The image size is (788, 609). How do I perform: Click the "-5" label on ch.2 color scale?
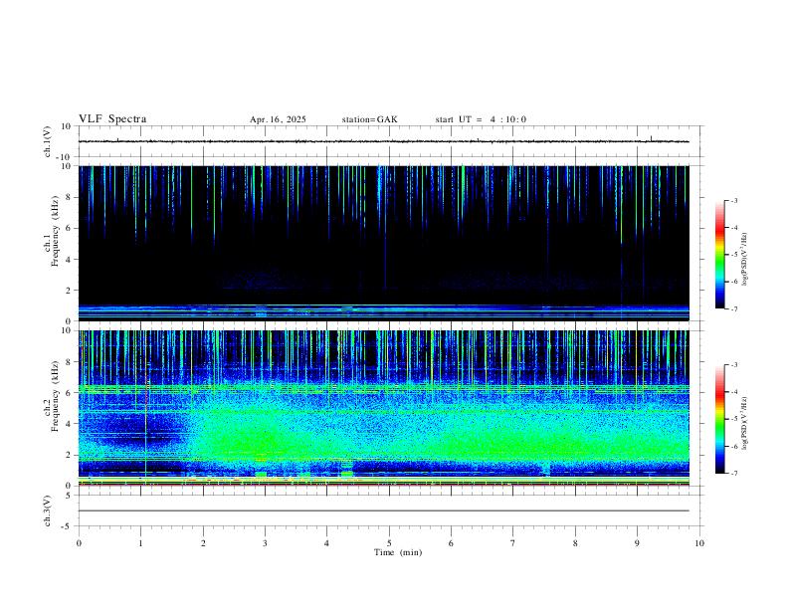tap(734, 419)
